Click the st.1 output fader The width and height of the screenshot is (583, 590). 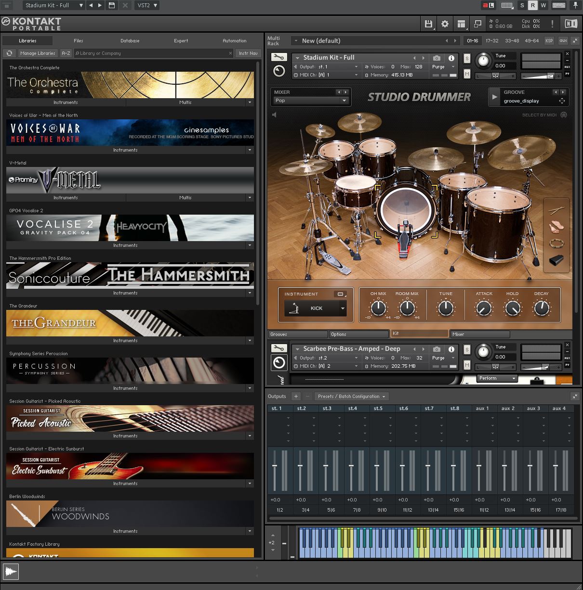275,466
